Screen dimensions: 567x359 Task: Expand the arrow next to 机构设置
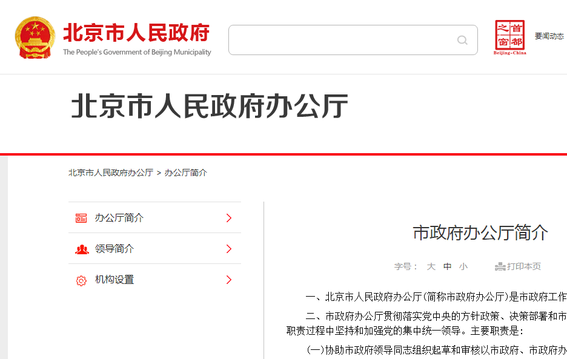229,280
